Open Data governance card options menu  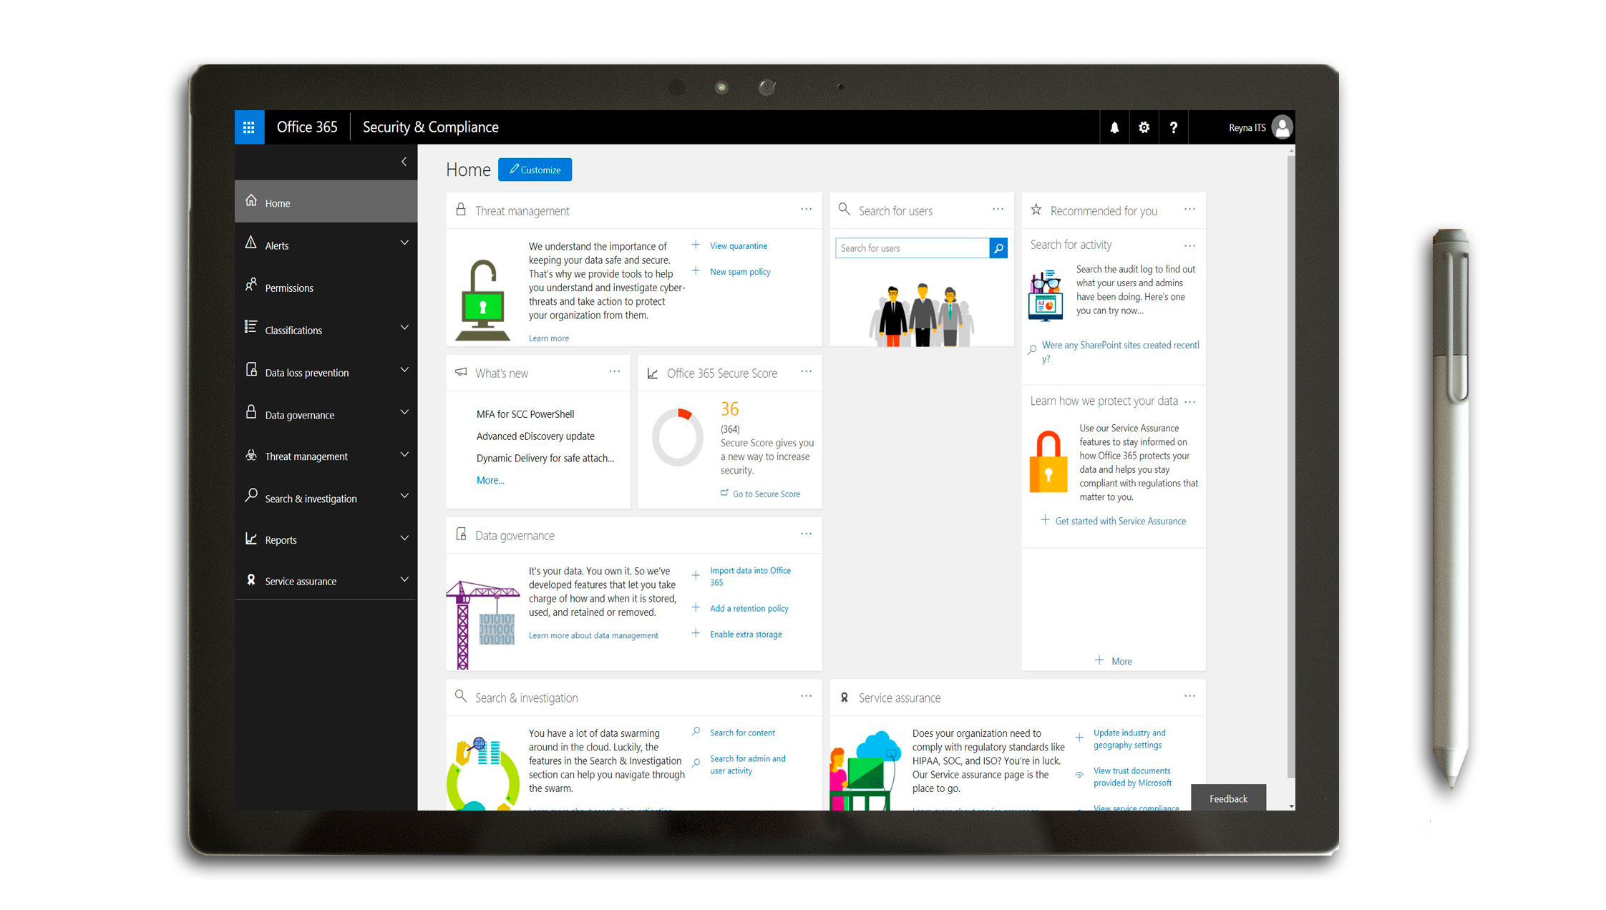click(x=807, y=534)
